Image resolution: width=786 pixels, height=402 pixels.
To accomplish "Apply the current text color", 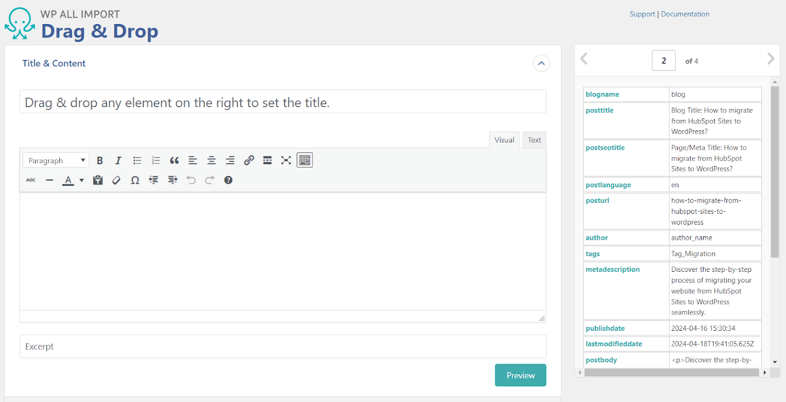I will click(x=68, y=180).
